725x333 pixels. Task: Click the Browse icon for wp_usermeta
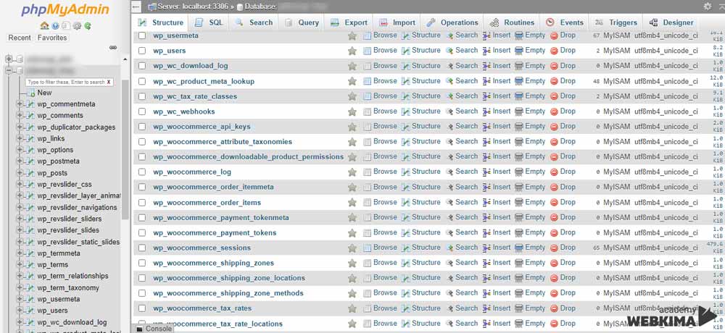[x=367, y=35]
